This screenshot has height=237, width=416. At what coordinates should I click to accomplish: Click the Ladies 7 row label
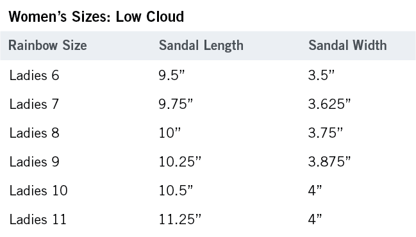point(34,104)
